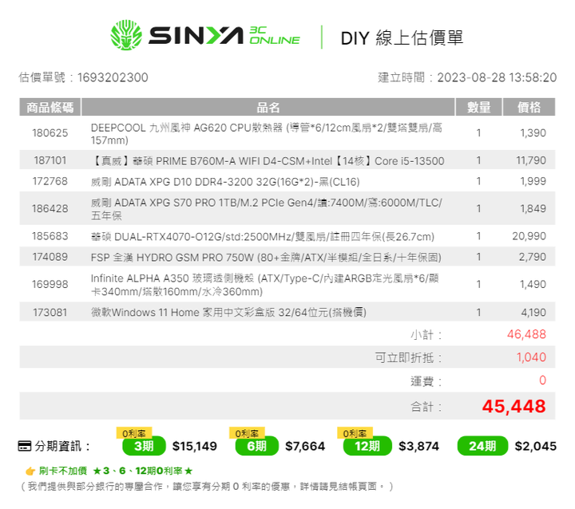Click the DUAL-RTX4070-O12G graphics card item
The height and width of the screenshot is (509, 575).
(263, 237)
